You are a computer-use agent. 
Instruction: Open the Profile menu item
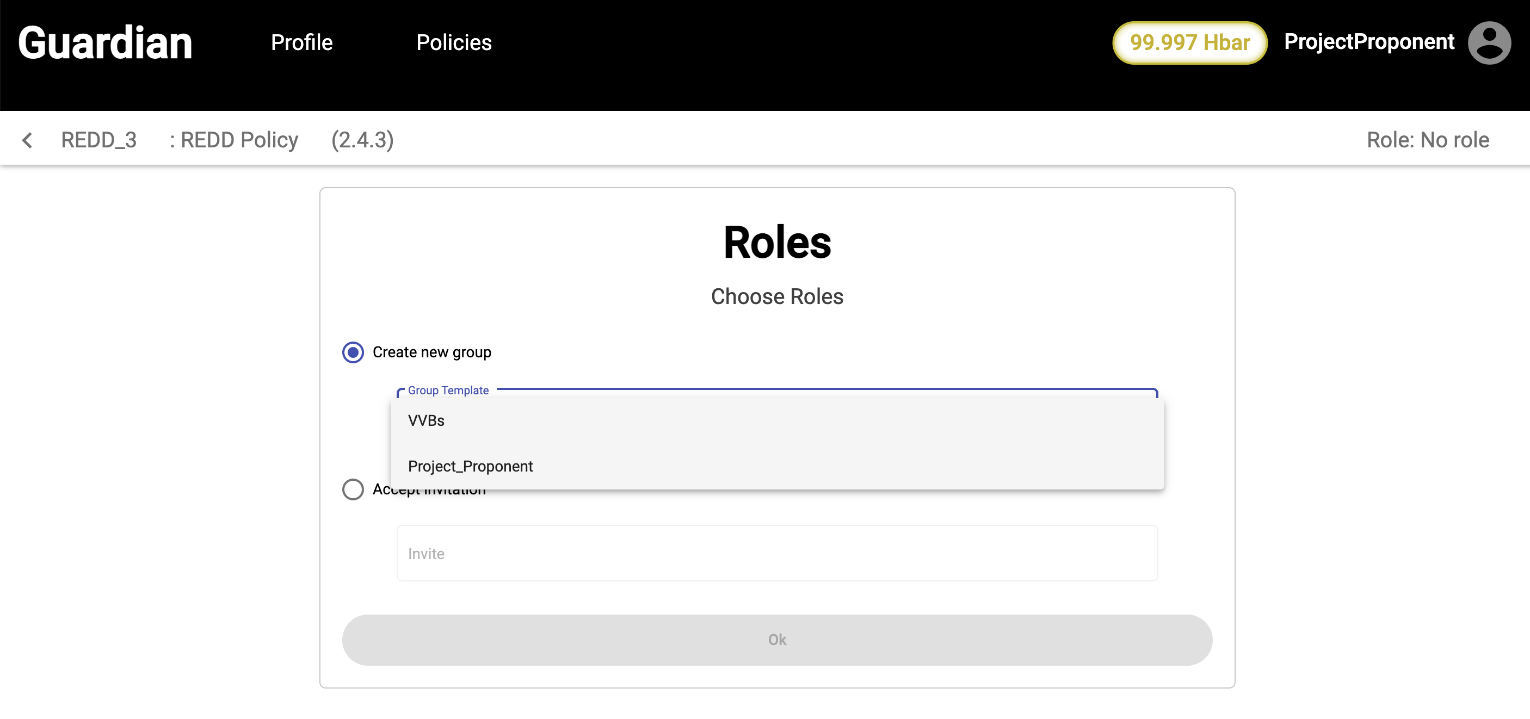pos(301,43)
